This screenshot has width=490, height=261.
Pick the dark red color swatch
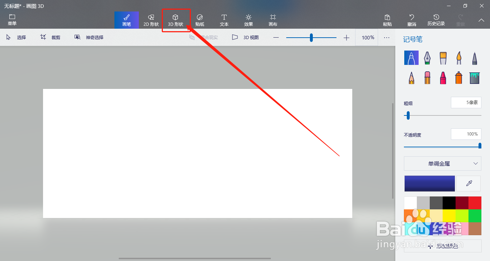[x=462, y=203]
